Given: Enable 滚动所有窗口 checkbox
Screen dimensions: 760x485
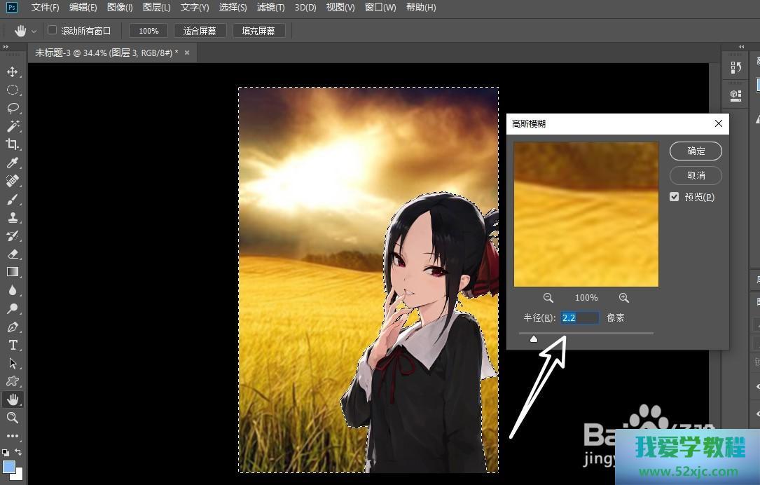Looking at the screenshot, I should coord(52,31).
